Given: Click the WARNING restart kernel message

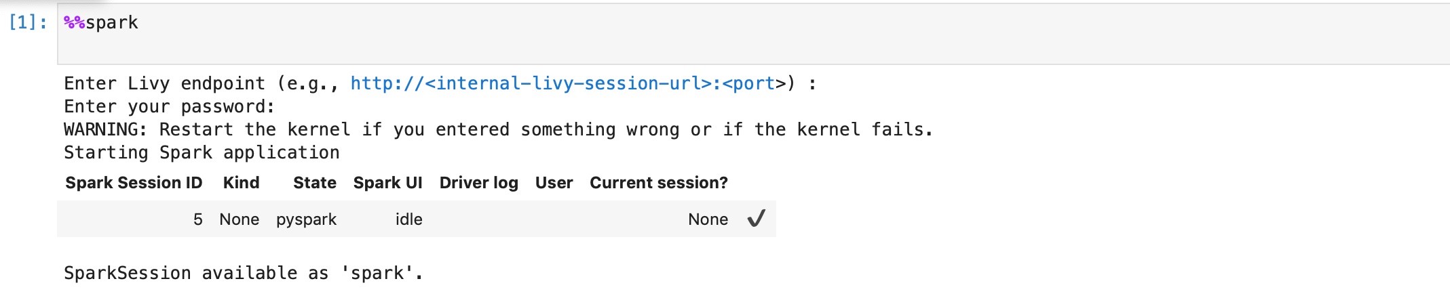Looking at the screenshot, I should coord(499,129).
